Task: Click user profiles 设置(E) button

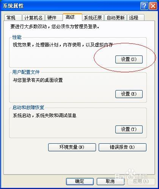Action: click(x=129, y=94)
